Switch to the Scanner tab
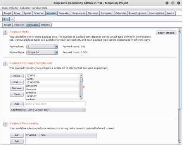Viewport: 183px width, 145px height. pyautogui.click(x=39, y=13)
